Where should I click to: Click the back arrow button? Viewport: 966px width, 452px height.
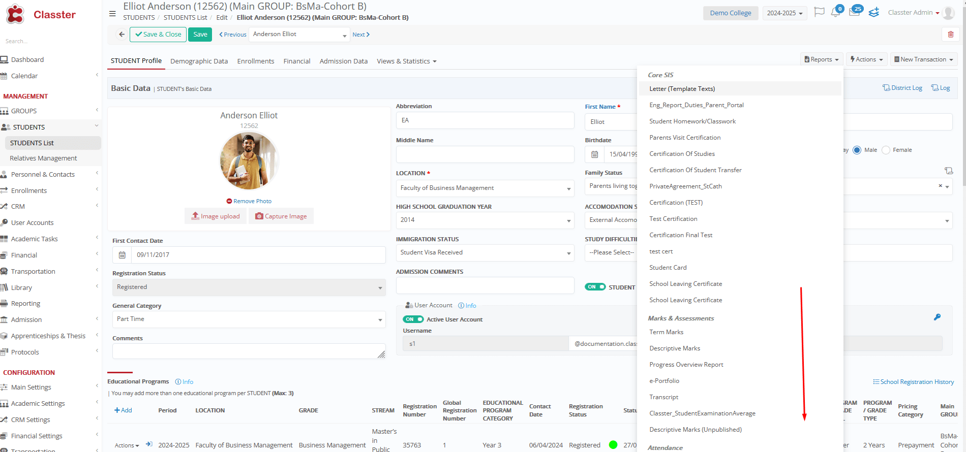pyautogui.click(x=122, y=35)
